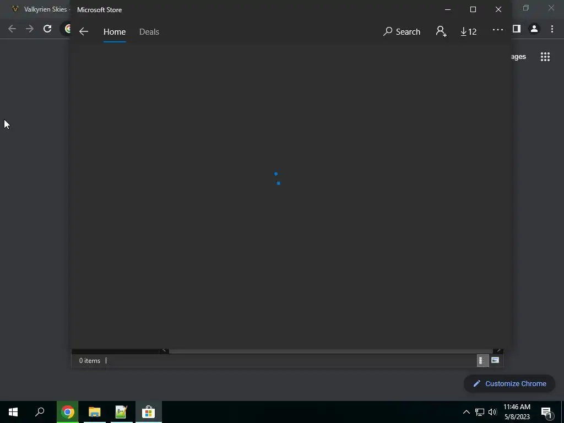Open the Google apps grid

(x=545, y=57)
